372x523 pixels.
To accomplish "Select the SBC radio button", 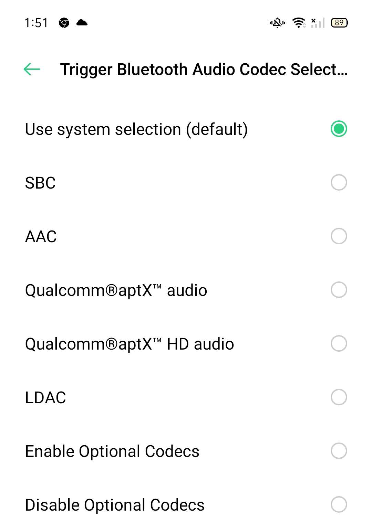I will (x=339, y=182).
